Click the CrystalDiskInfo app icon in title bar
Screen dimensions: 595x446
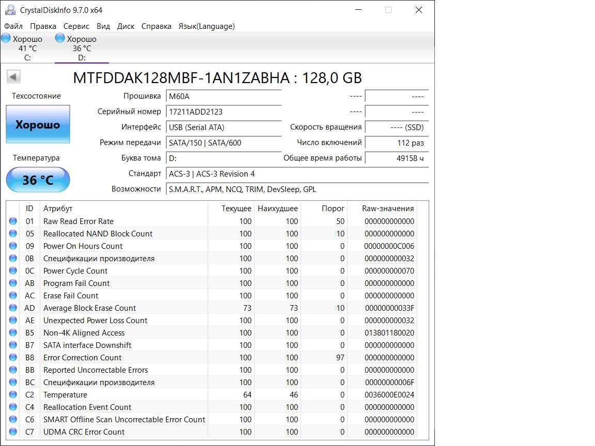click(10, 10)
